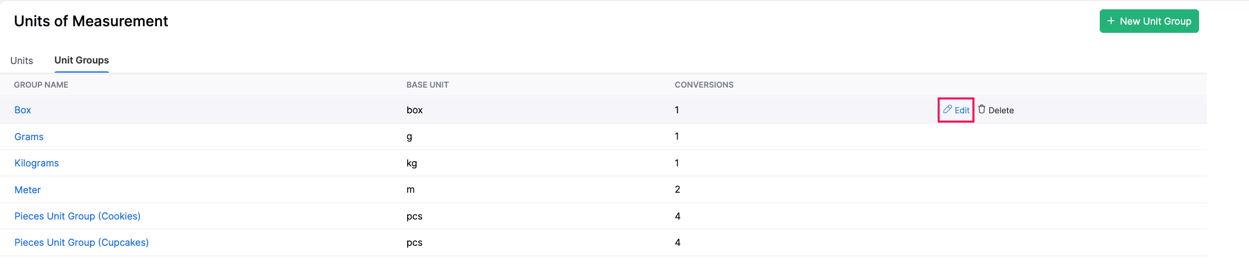Click the plus icon on New Unit Group
This screenshot has width=1249, height=277.
(x=1111, y=21)
